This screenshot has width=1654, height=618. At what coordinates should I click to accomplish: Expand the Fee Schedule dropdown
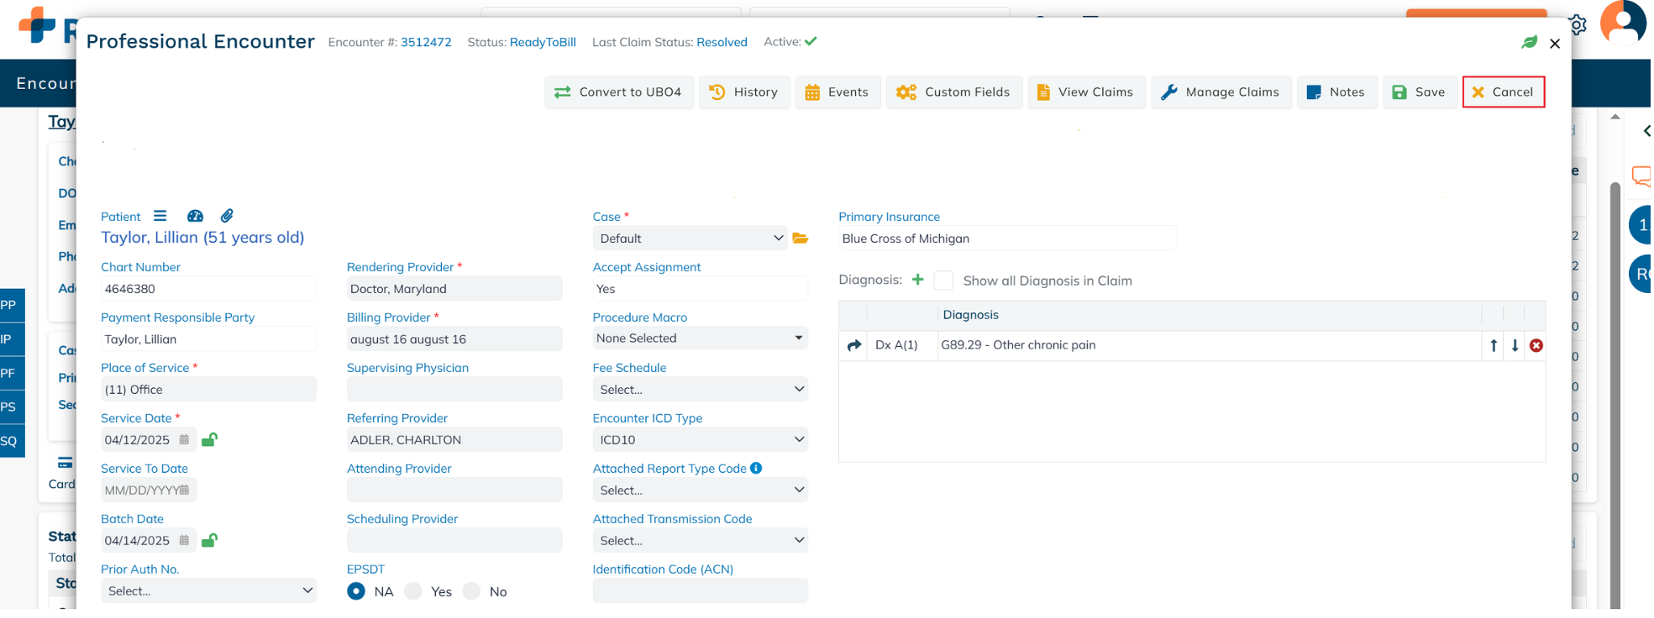click(x=699, y=390)
